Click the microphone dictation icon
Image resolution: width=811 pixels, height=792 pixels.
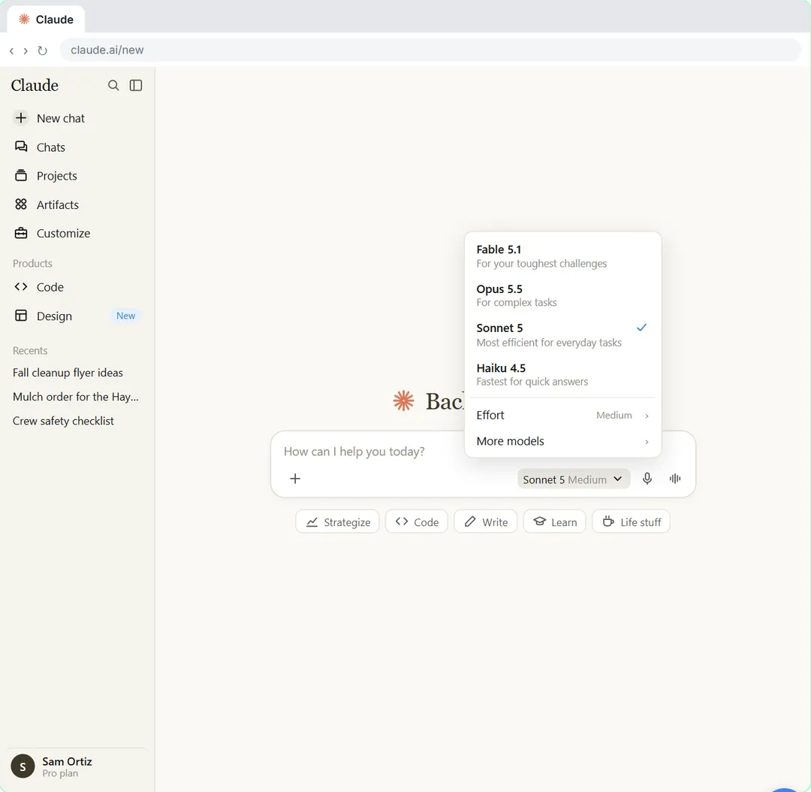[647, 479]
